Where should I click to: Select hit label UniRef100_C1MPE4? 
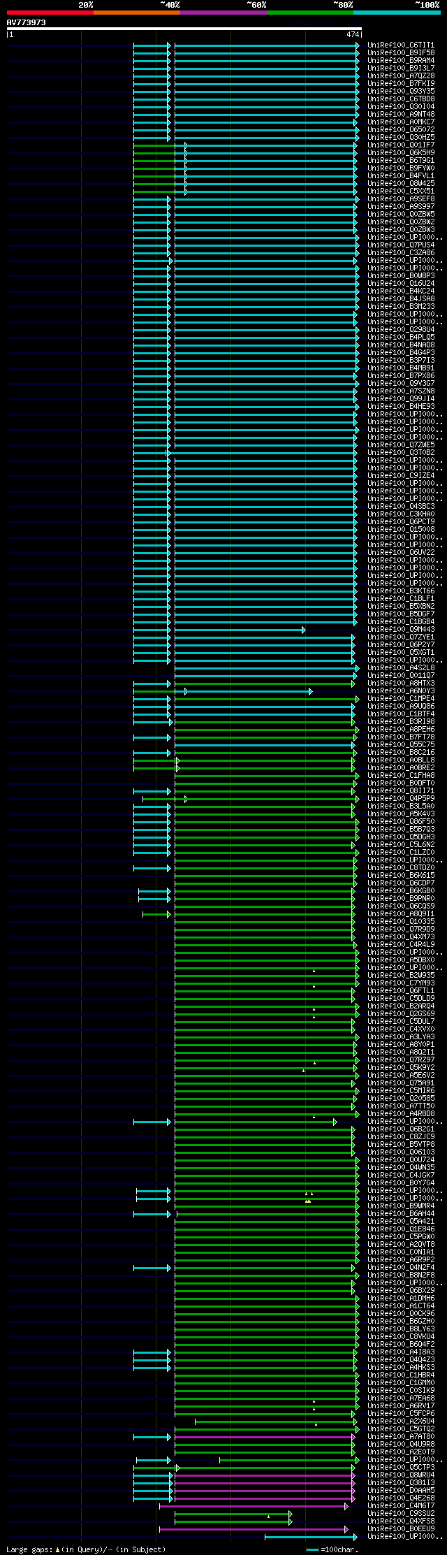point(401,699)
